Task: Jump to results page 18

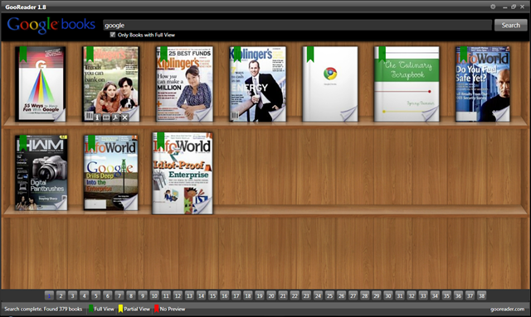Action: (x=248, y=295)
